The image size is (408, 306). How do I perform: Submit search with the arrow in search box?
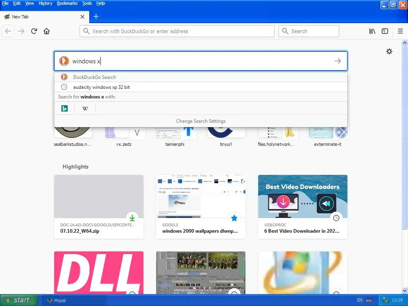(x=338, y=61)
